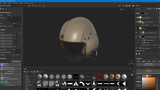
Task: Open the Viewport menu
Action: [15, 3]
